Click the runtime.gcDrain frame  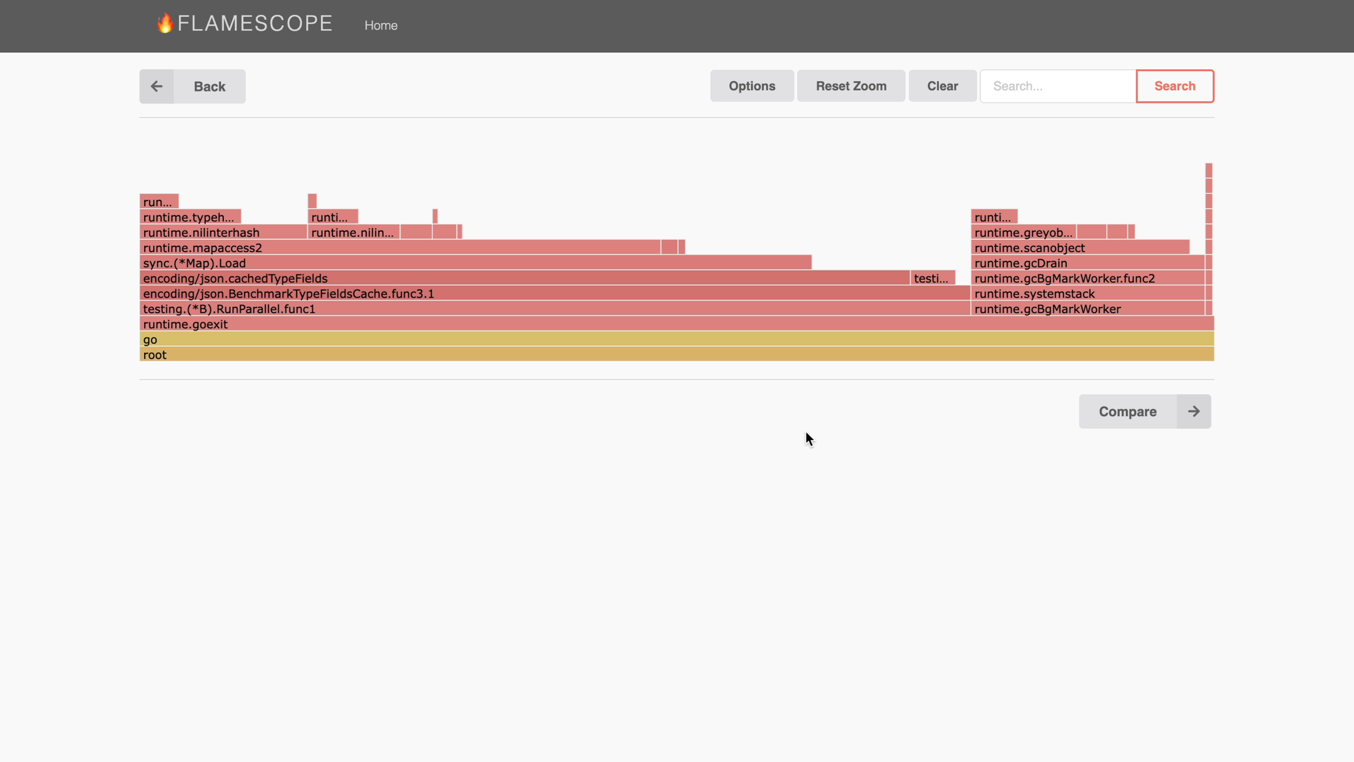tap(1087, 263)
